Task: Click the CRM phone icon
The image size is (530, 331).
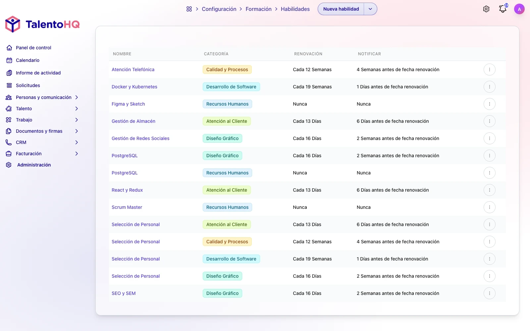Action: point(9,142)
